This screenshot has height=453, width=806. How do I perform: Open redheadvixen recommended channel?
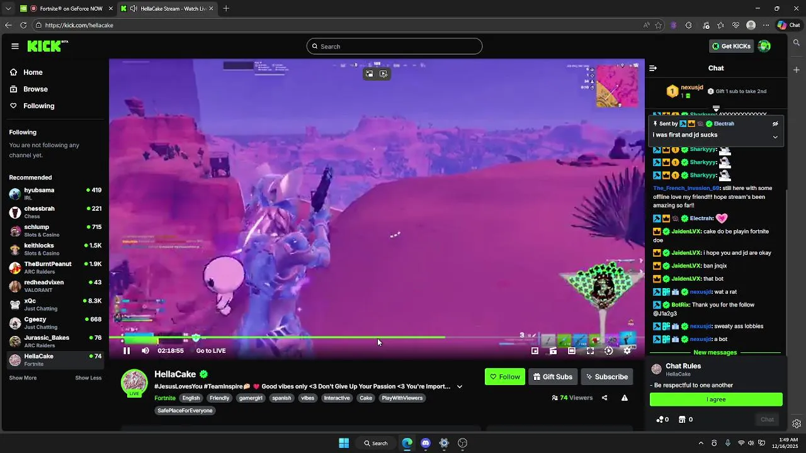click(x=55, y=286)
